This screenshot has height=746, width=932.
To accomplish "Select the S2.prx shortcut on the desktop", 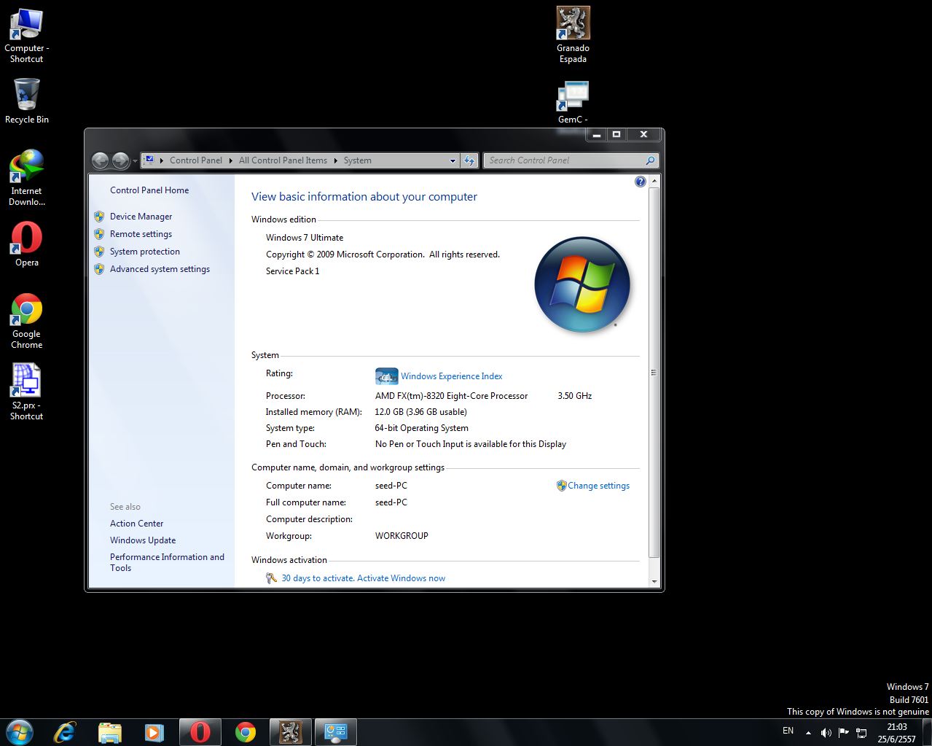I will (x=26, y=392).
